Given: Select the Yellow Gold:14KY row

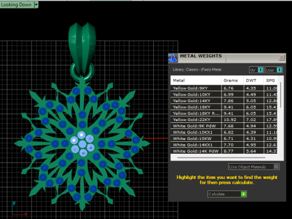Looking at the screenshot, I should [x=224, y=101].
